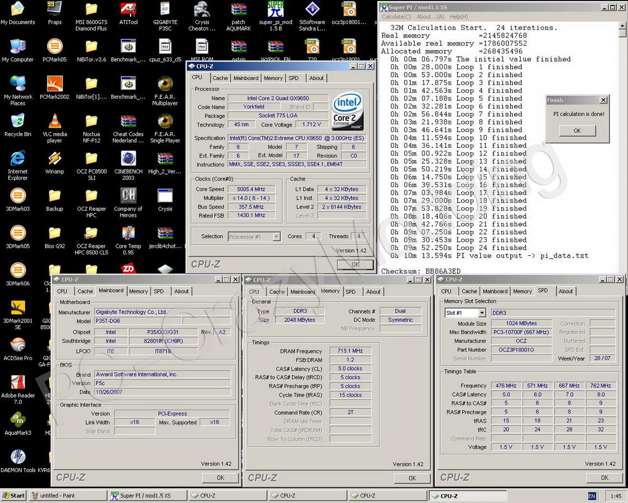Open 3DMark2001 SE icon
This screenshot has width=628, height=503.
tap(17, 315)
